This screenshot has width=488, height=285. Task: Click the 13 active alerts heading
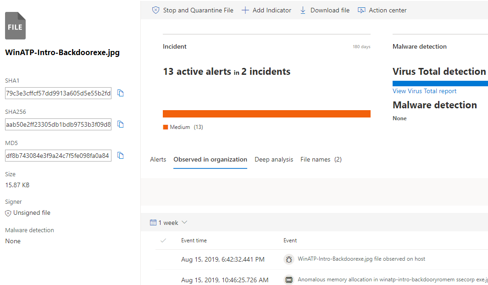pos(227,72)
